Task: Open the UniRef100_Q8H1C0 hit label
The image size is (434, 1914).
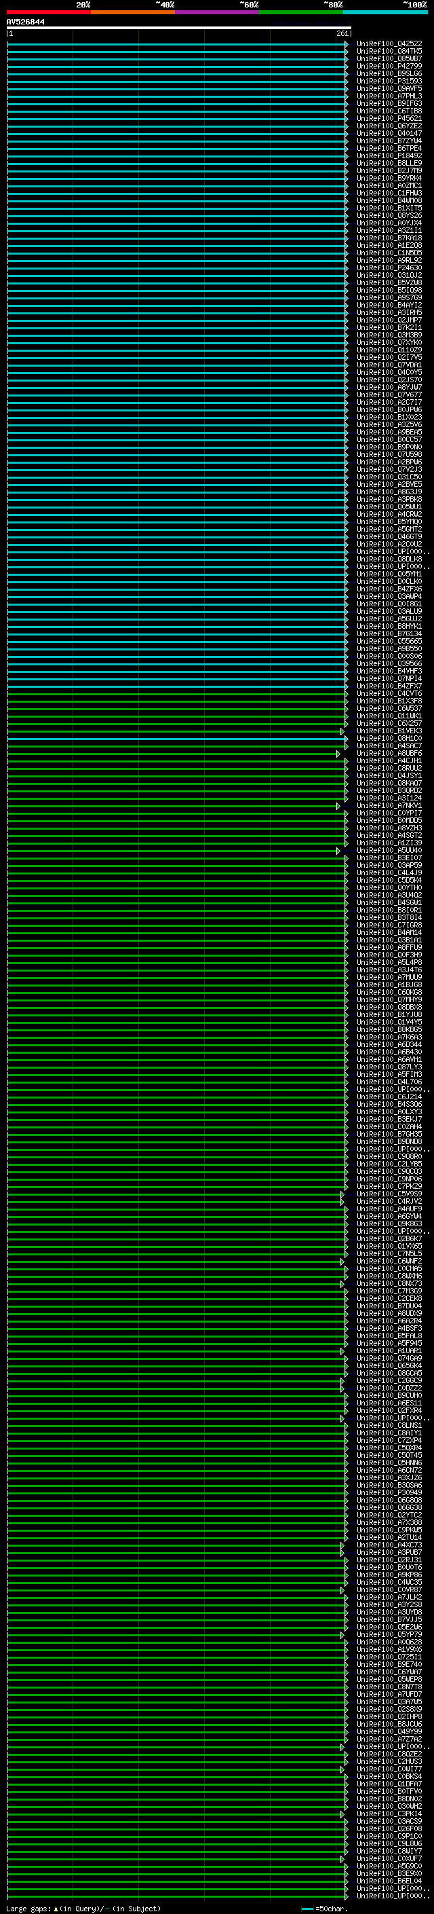Action: click(389, 739)
